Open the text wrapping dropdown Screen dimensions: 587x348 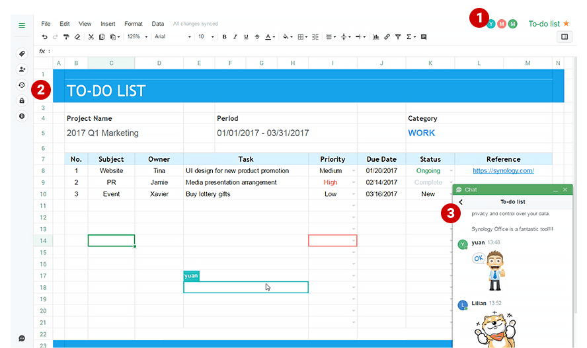(360, 36)
